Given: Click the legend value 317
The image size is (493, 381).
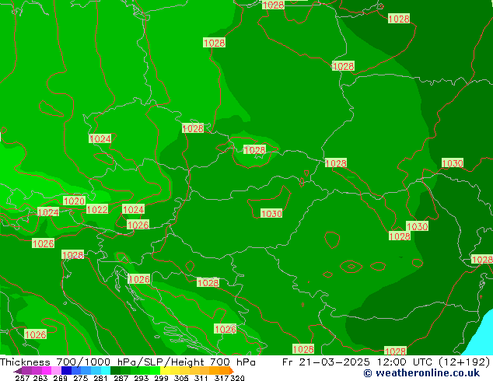Looking at the screenshot, I should coord(222,378).
